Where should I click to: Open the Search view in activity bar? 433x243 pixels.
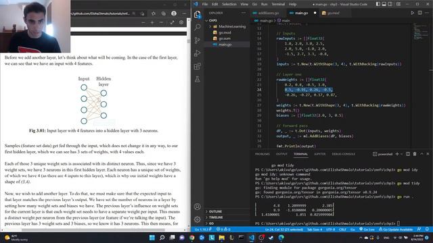tap(197, 27)
